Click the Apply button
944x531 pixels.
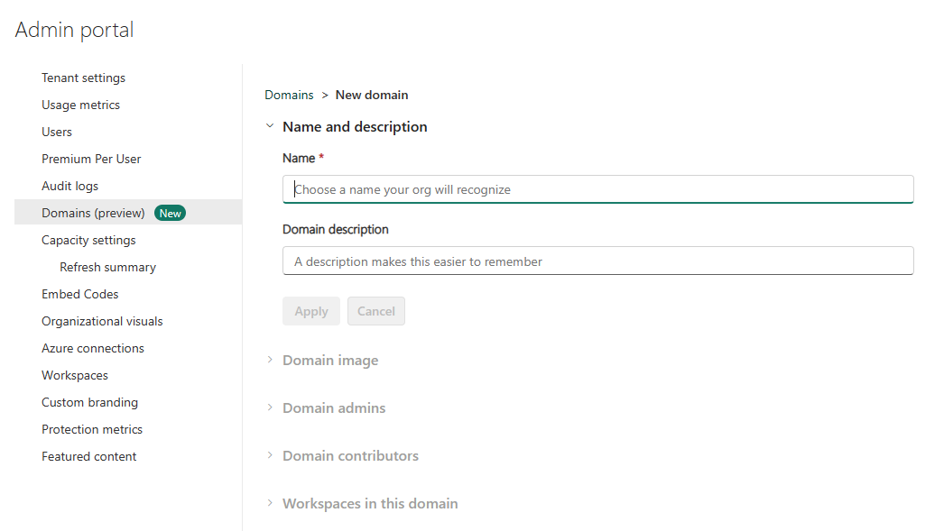(310, 310)
